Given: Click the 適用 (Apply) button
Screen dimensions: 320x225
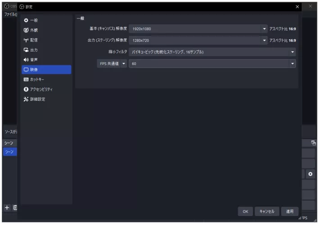Looking at the screenshot, I should pos(290,212).
